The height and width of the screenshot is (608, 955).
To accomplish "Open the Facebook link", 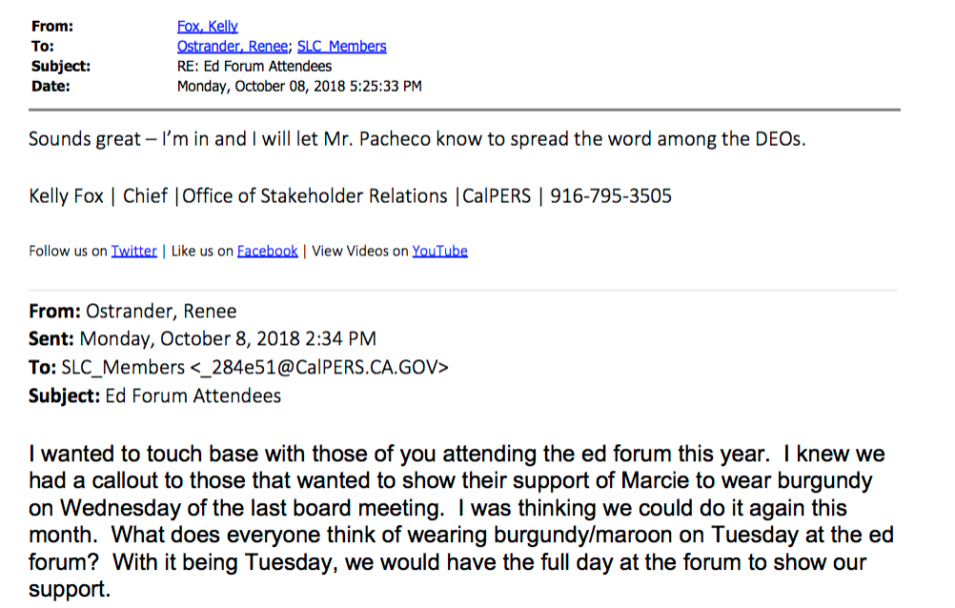I will tap(268, 251).
